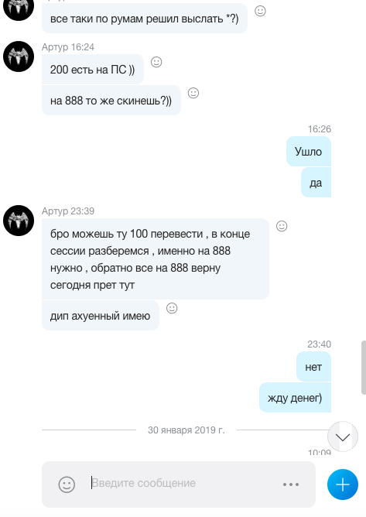Click in the "Введите сообщение" input field
Image resolution: width=366 pixels, height=517 pixels.
pyautogui.click(x=185, y=483)
